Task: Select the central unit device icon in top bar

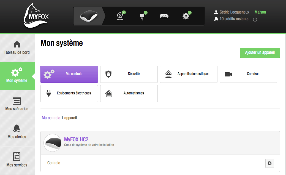Action: coord(89,16)
